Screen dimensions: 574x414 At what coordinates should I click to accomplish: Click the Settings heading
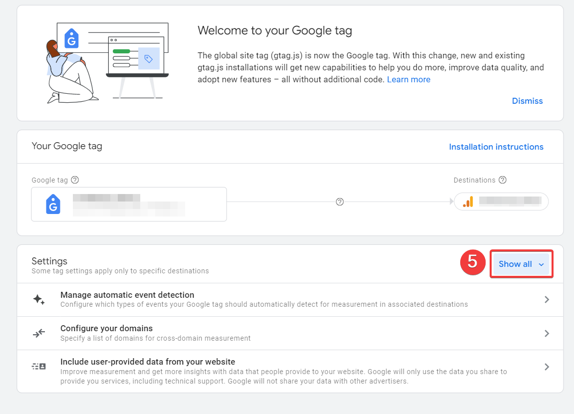[x=49, y=261]
